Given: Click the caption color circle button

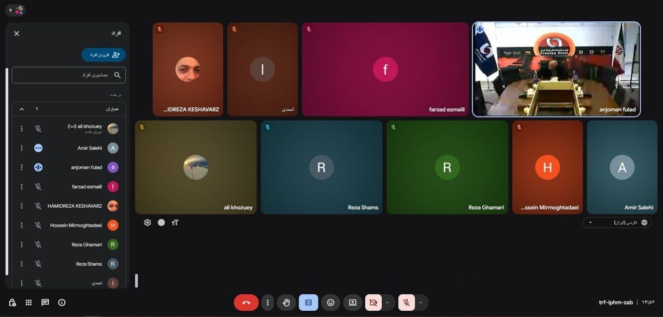Looking at the screenshot, I should point(161,222).
